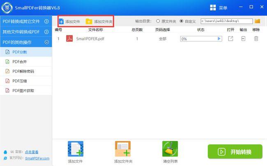The width and height of the screenshot is (267, 166).
Task: Click the output directory path field
Action: click(226, 21)
